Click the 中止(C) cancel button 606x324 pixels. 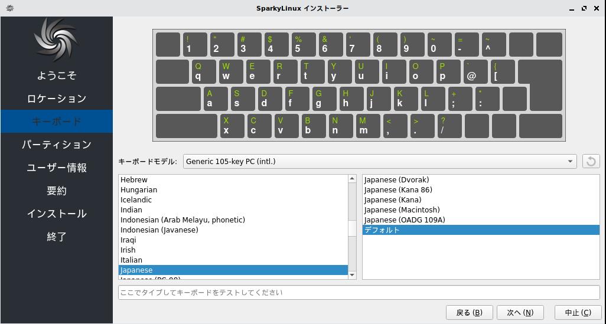point(578,312)
